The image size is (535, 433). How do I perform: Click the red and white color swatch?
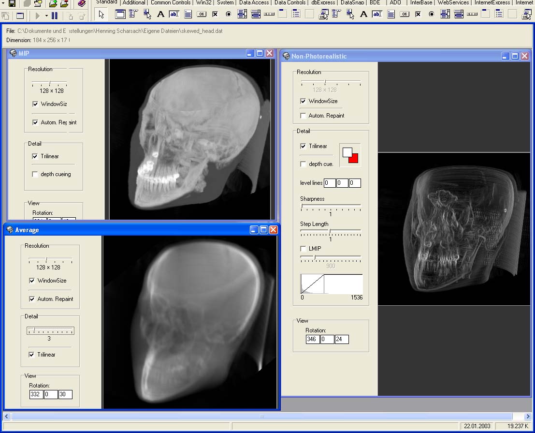pyautogui.click(x=350, y=155)
